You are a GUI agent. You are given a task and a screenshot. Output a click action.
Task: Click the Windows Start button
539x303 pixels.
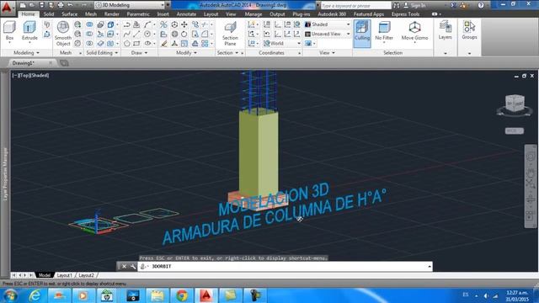[10, 295]
